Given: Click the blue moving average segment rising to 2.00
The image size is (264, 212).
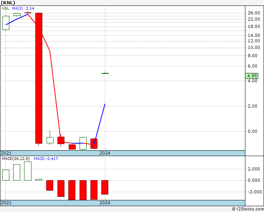Looking at the screenshot, I should click(99, 124).
